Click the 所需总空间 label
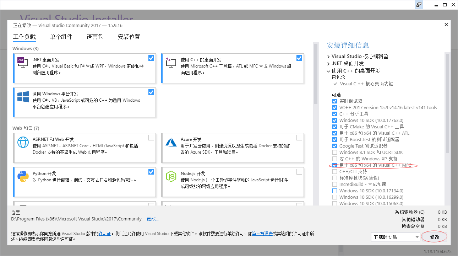Image resolution: width=458 pixels, height=256 pixels. tap(413, 226)
